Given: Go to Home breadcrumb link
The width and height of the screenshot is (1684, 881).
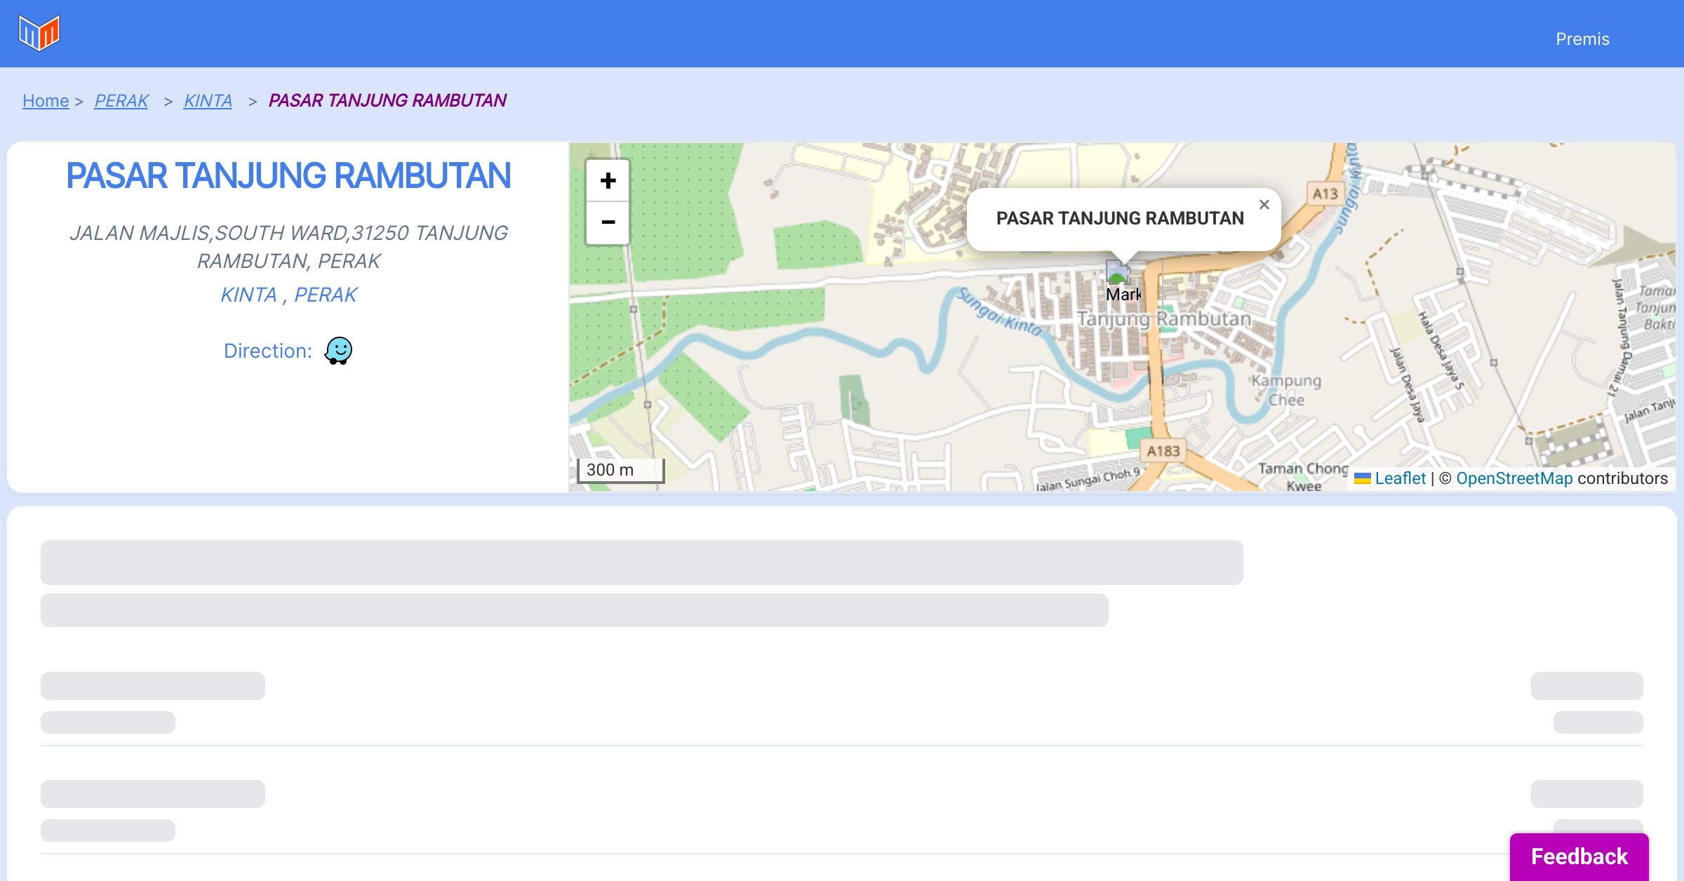Looking at the screenshot, I should coord(46,101).
